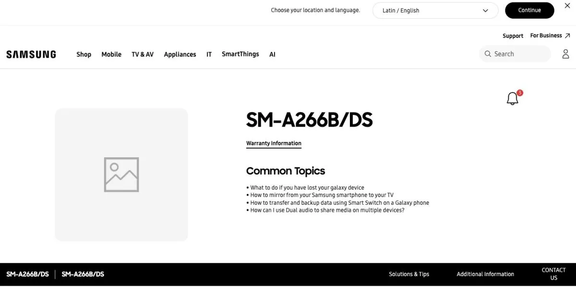The width and height of the screenshot is (576, 302).
Task: Go to the SmartThings menu item
Action: tap(240, 54)
